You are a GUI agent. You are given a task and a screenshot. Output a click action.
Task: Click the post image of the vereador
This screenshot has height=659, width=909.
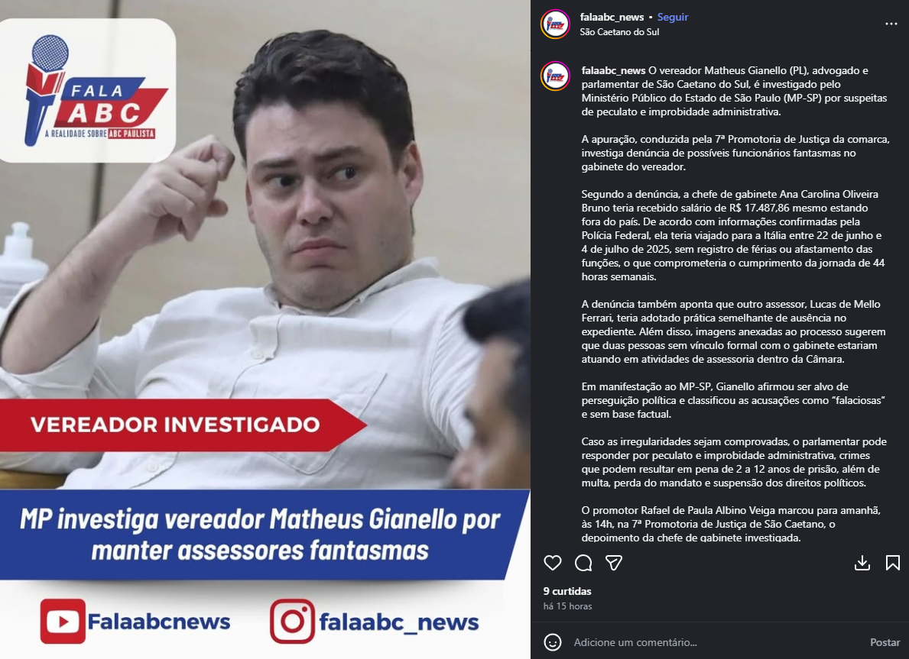point(265,330)
